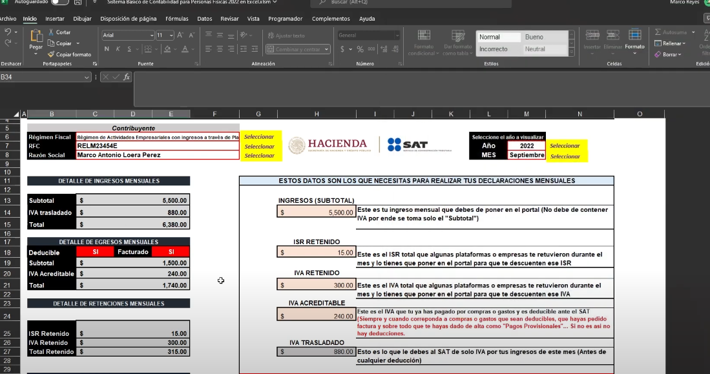Image resolution: width=710 pixels, height=374 pixels.
Task: Click decrease decimals icon
Action: (x=395, y=49)
